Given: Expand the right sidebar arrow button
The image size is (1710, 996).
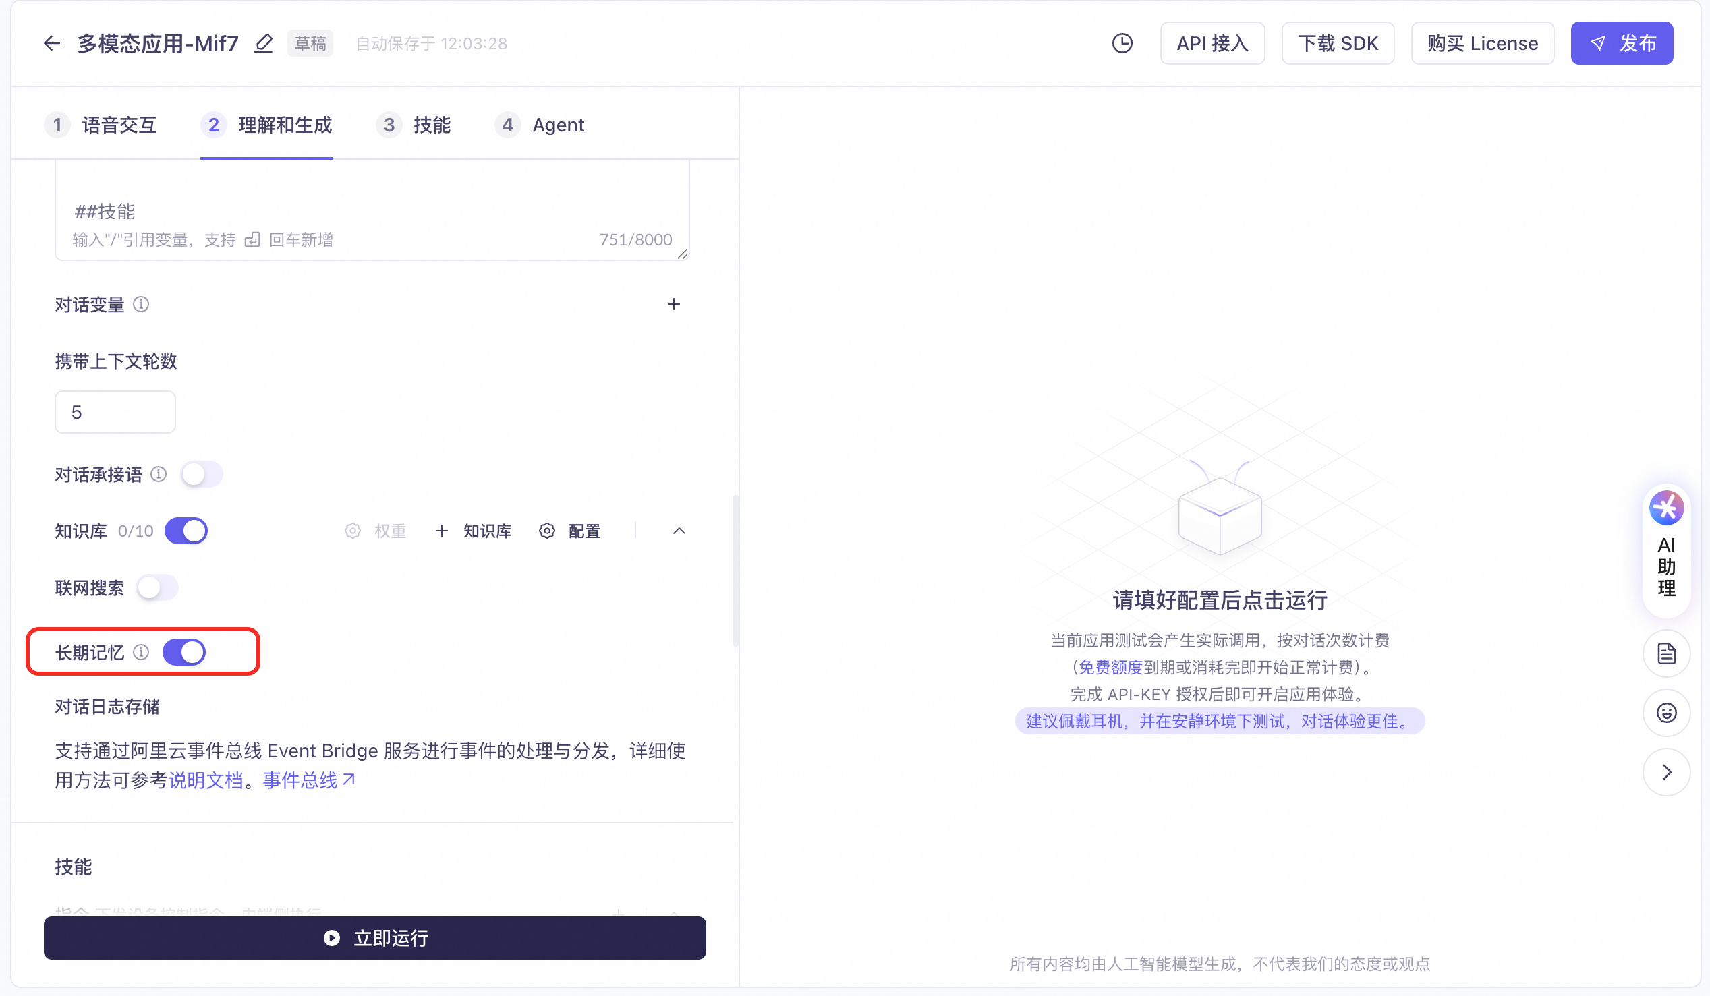Looking at the screenshot, I should (x=1666, y=771).
